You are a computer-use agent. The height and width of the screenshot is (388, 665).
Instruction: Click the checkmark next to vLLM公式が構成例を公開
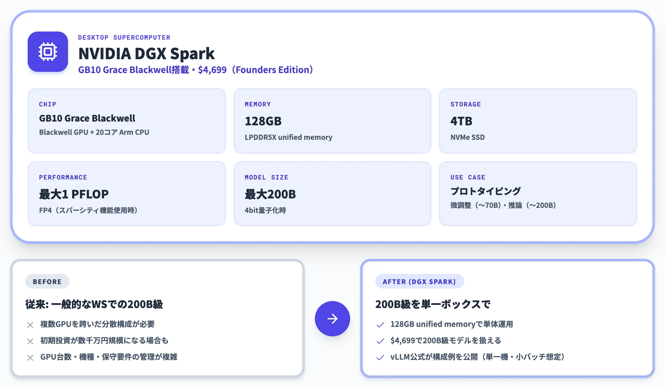[x=380, y=357]
